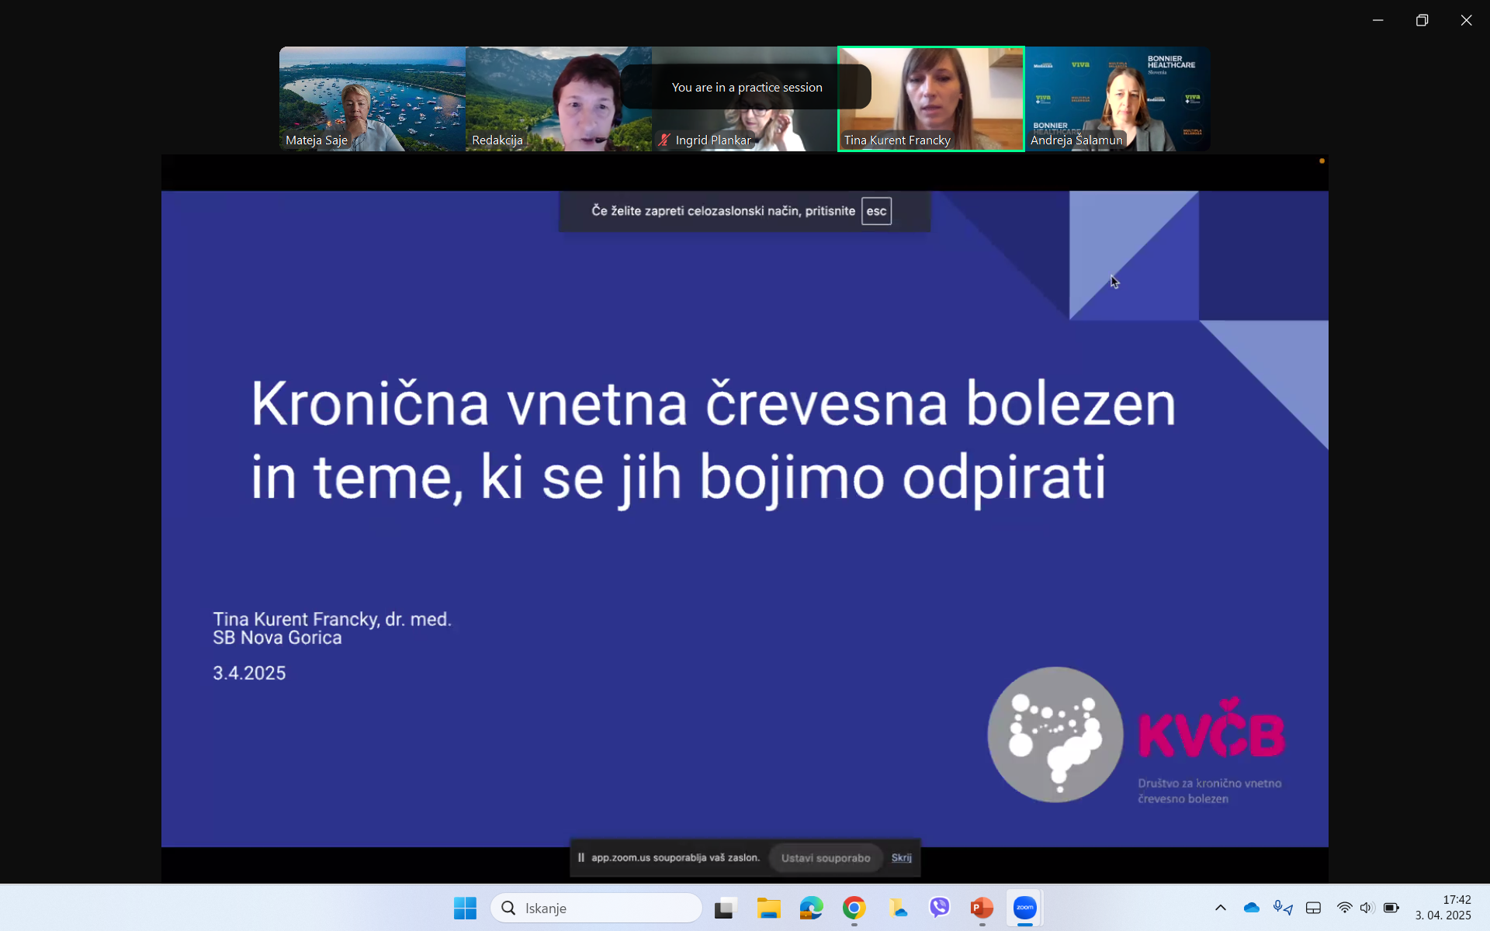
Task: Click the Zoom taskbar icon
Action: point(1024,908)
